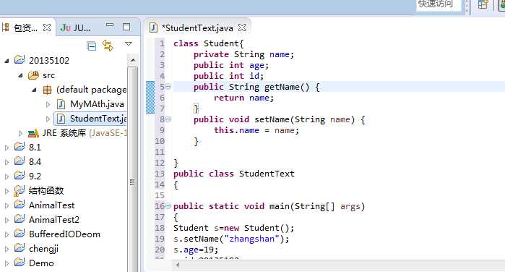Screen dimensions: 505x272
Task: Click the Java file icon on editor tab
Action: 154,27
